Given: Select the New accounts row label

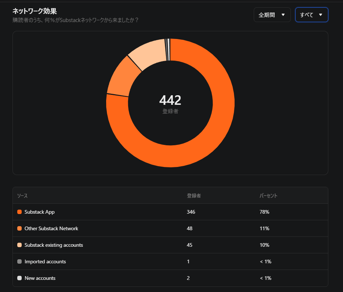Looking at the screenshot, I should (40, 278).
